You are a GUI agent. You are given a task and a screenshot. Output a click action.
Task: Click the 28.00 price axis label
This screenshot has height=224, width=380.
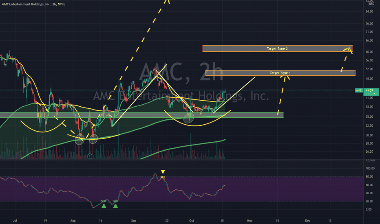369,143
